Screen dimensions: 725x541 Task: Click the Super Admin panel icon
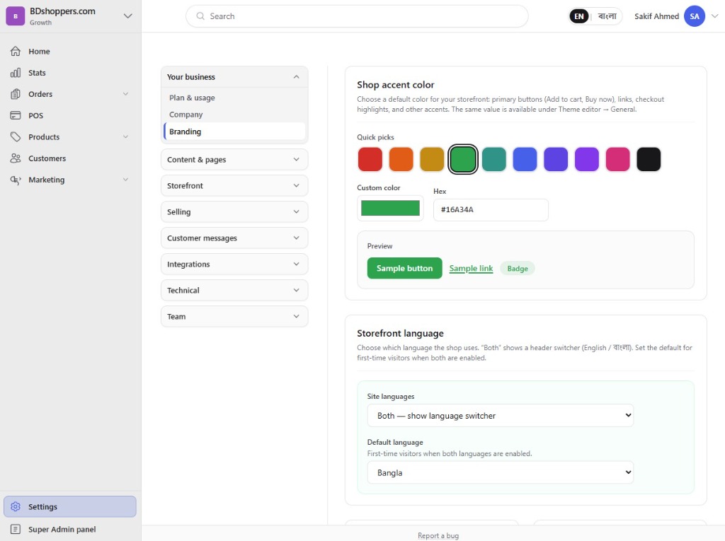[16, 529]
